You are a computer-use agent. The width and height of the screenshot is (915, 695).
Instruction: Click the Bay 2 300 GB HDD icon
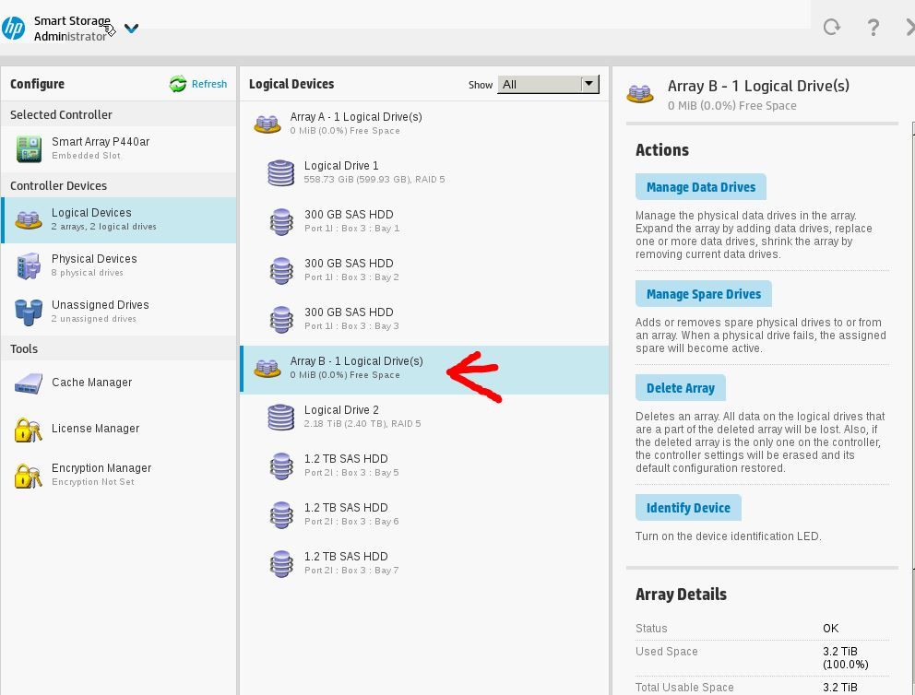pyautogui.click(x=281, y=271)
